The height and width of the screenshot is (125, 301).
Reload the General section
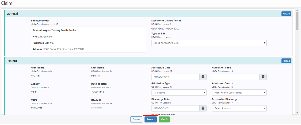click(286, 14)
